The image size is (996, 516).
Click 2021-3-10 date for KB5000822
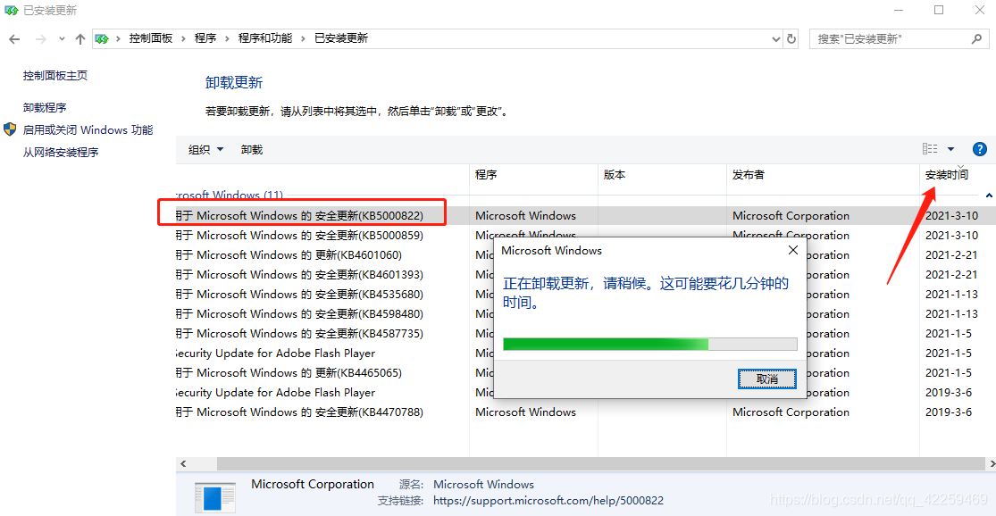951,216
